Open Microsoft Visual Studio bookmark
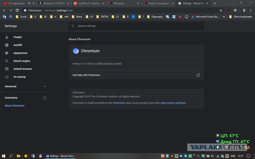 205,17
